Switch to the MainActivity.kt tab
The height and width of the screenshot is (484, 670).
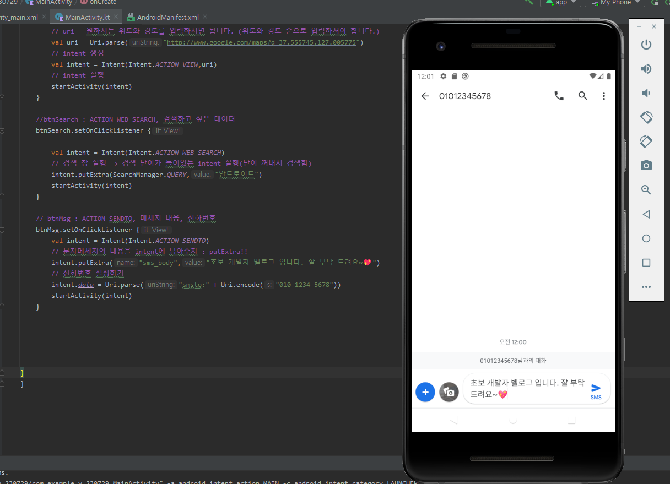pos(85,17)
